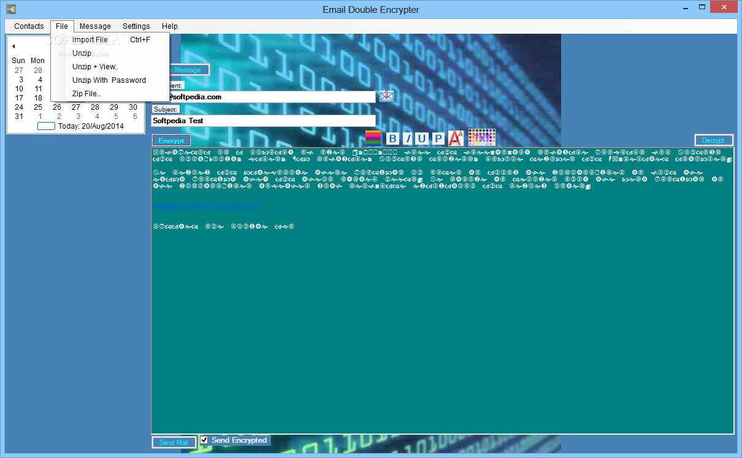
Task: Open the Settings menu
Action: [x=136, y=26]
